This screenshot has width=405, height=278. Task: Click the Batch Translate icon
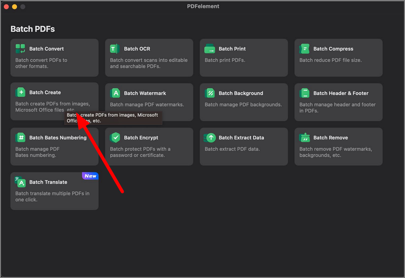tap(20, 182)
